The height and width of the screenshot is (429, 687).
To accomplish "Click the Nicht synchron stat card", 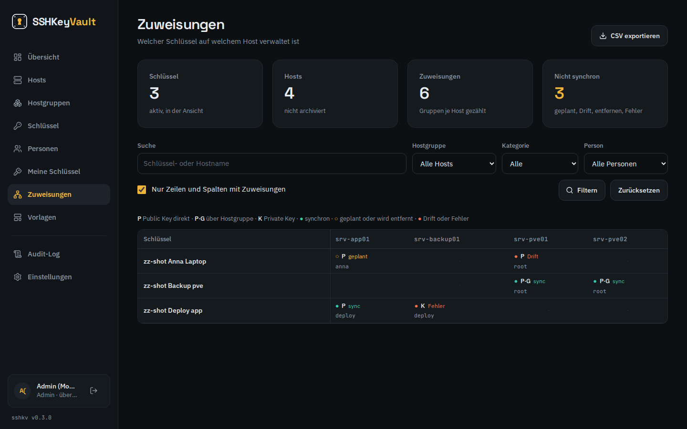I will point(605,93).
